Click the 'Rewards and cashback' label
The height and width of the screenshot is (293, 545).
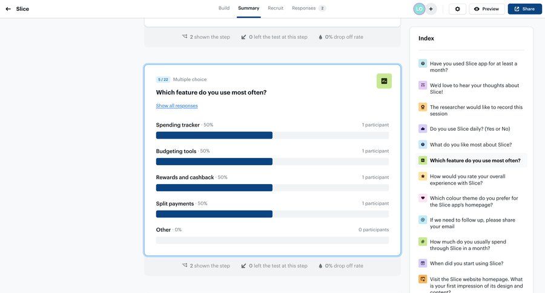tap(185, 177)
